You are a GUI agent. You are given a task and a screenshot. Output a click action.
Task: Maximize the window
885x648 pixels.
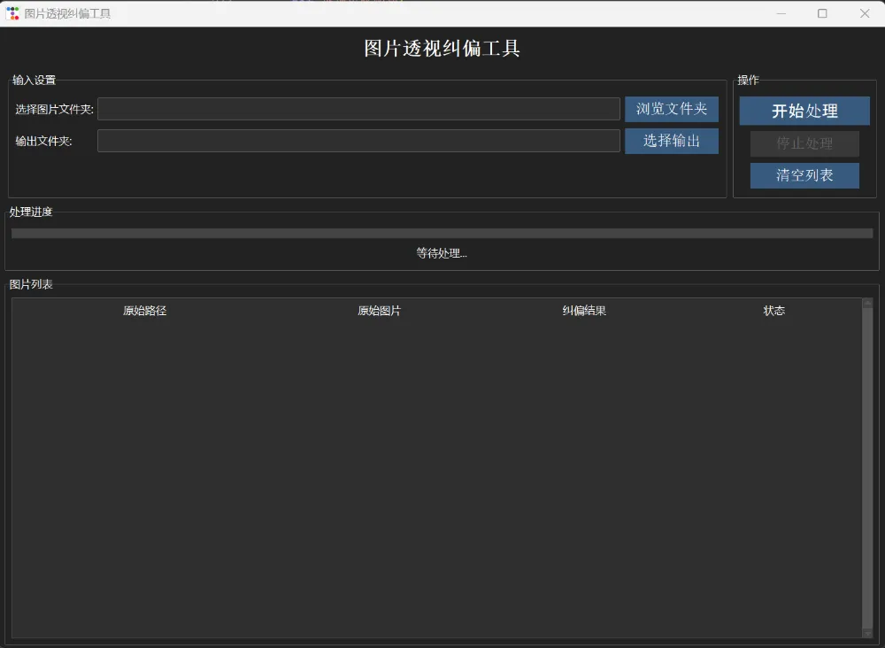pyautogui.click(x=822, y=13)
